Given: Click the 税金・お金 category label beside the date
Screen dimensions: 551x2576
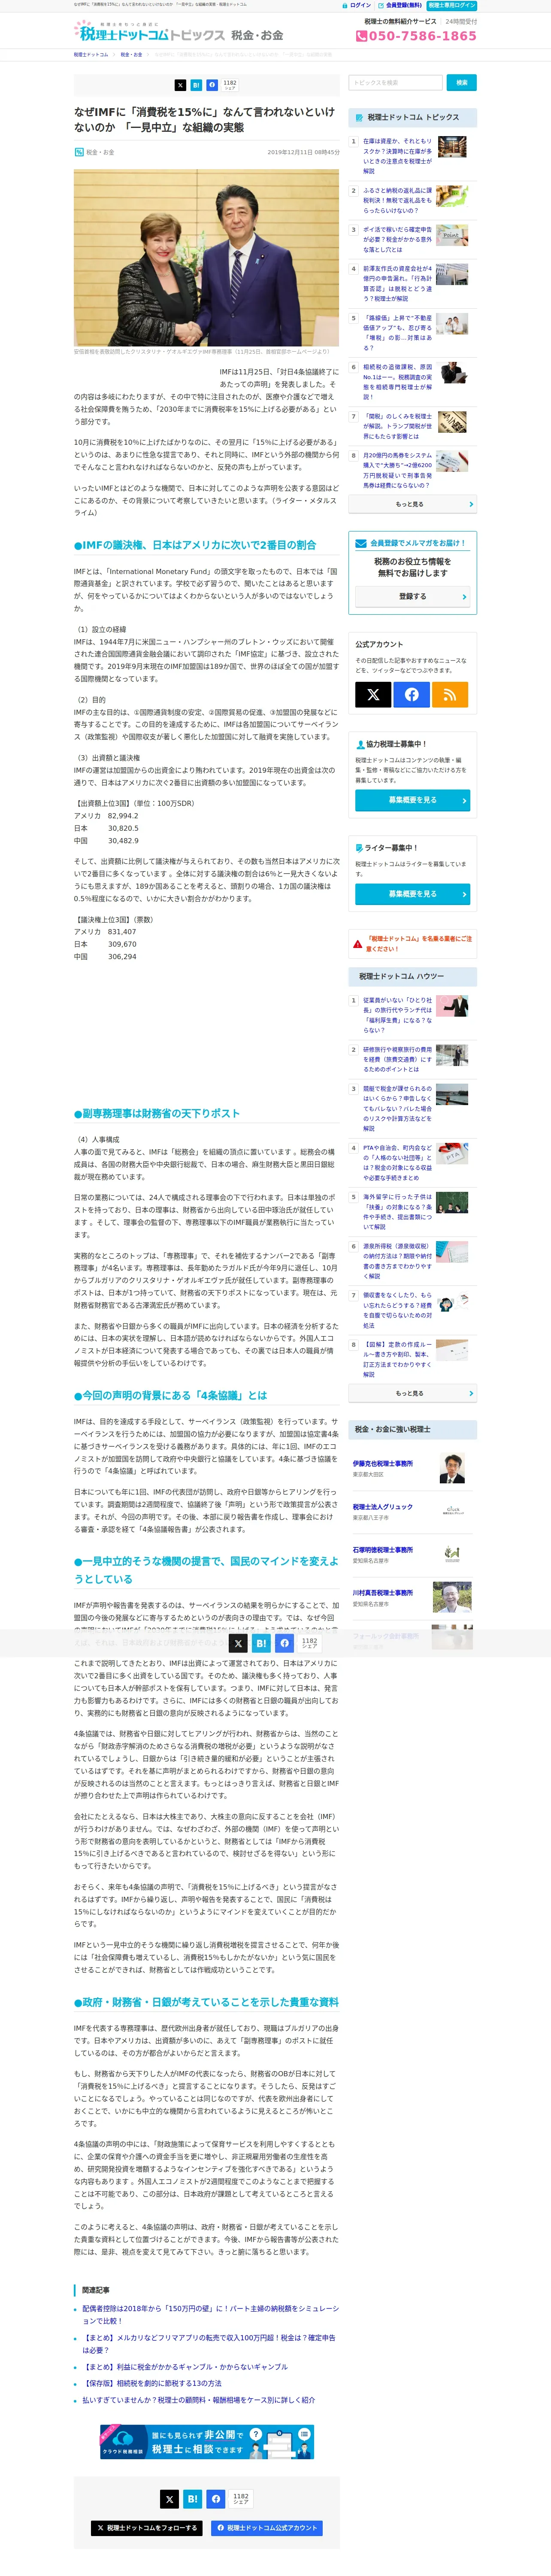Looking at the screenshot, I should (101, 152).
